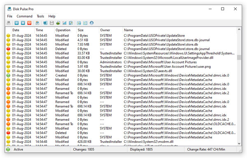Screen dimensions: 247x158
Task: Click the scrollbar down arrow
Action: (x=239, y=143)
